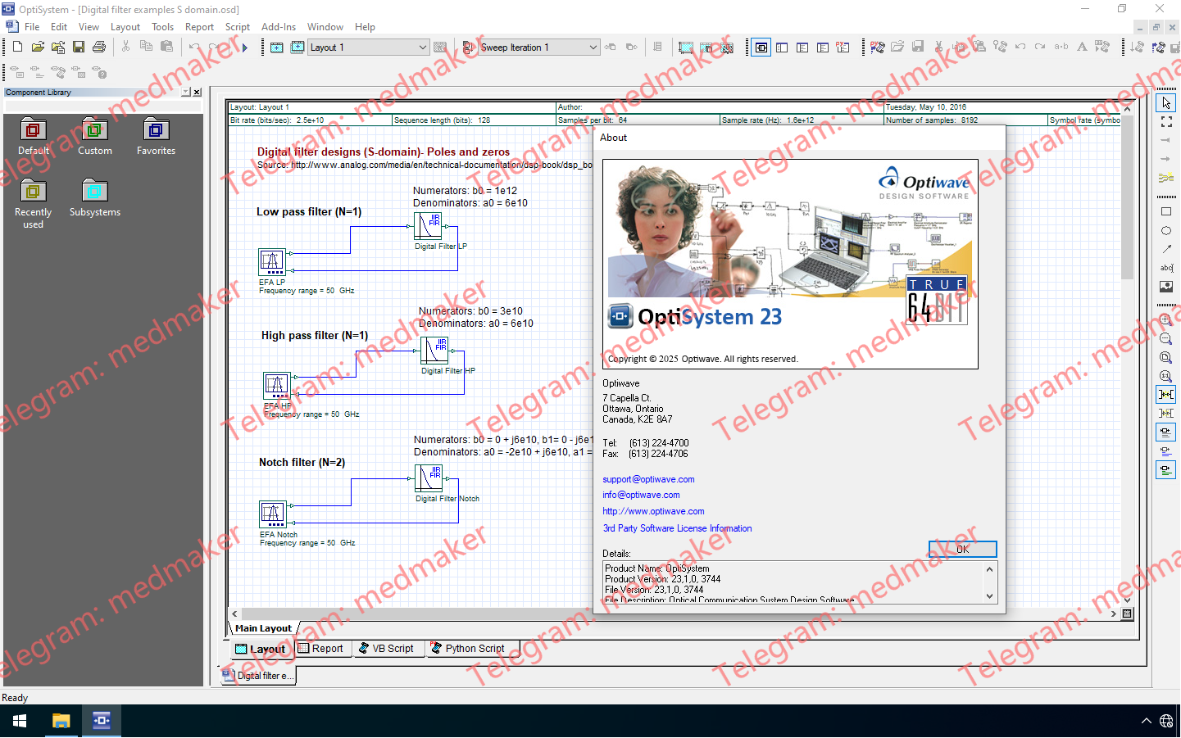Select the Digital filter e... document tab
The image size is (1181, 738).
pos(257,676)
